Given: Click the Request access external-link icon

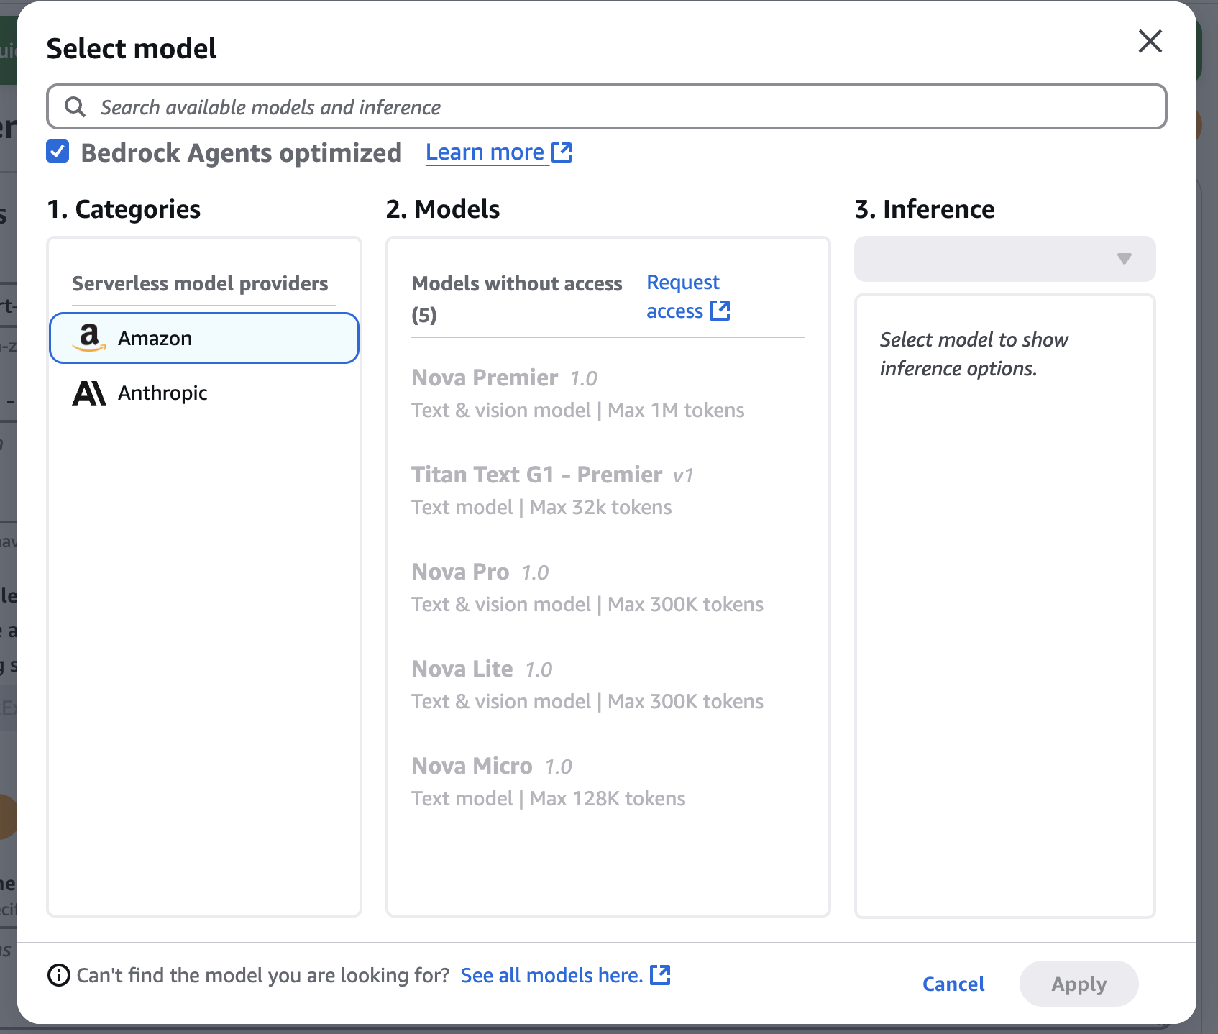Looking at the screenshot, I should coord(720,311).
